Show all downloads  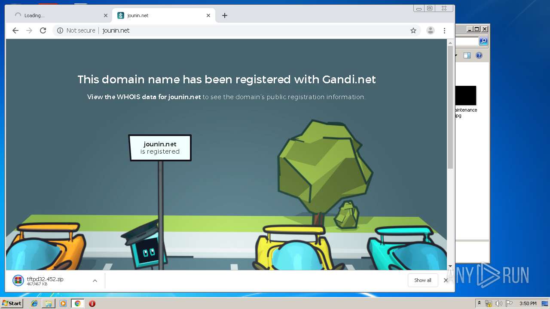(x=423, y=280)
